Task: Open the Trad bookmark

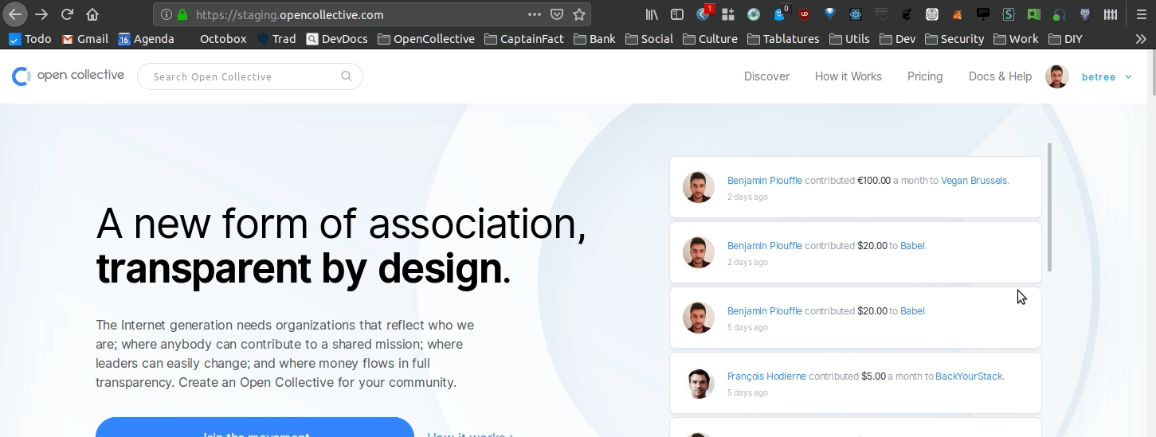Action: [276, 39]
